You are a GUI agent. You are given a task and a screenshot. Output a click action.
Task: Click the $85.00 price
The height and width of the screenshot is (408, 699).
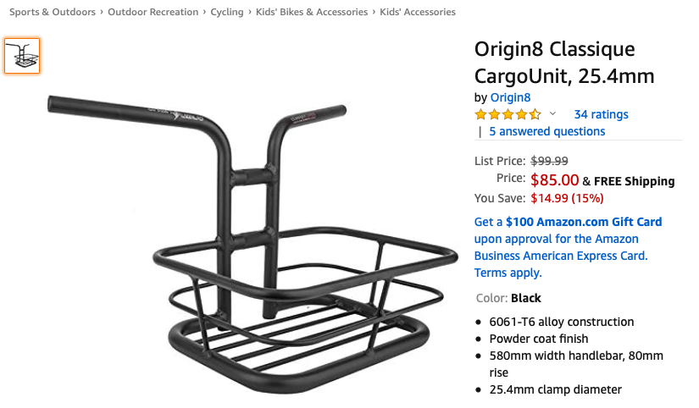(554, 180)
